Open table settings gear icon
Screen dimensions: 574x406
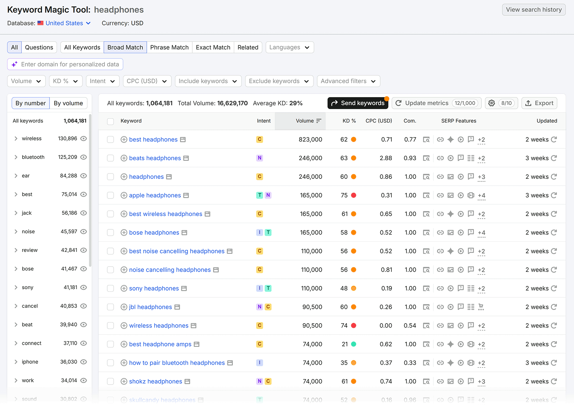491,103
